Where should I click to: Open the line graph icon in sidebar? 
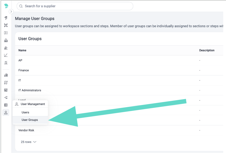(6, 55)
